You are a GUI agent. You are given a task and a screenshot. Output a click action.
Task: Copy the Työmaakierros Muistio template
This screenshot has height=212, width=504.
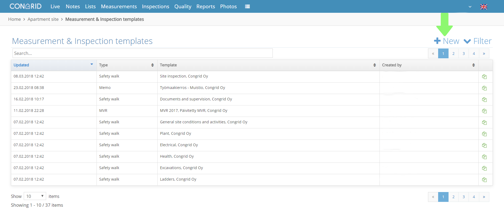pyautogui.click(x=484, y=88)
